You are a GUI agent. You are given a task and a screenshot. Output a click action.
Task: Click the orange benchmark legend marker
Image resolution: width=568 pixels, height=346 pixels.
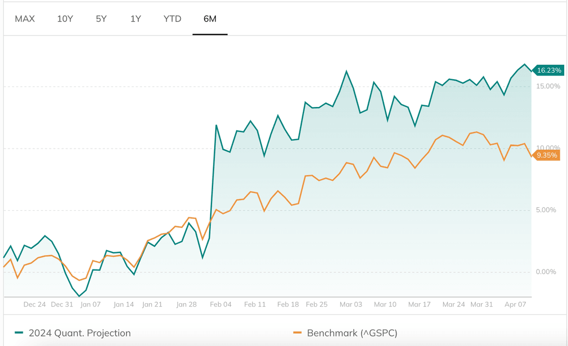(x=297, y=333)
